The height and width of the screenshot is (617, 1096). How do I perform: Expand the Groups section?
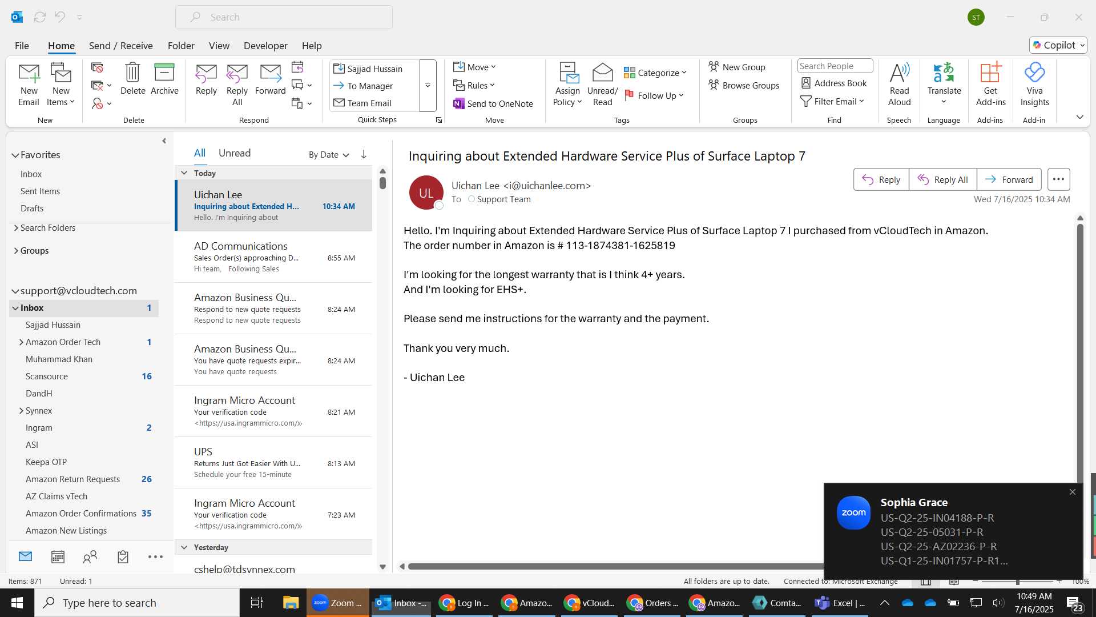16,250
